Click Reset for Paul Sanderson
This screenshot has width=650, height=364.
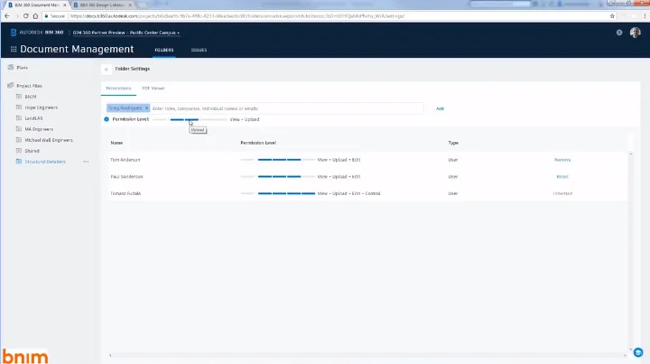click(x=562, y=176)
